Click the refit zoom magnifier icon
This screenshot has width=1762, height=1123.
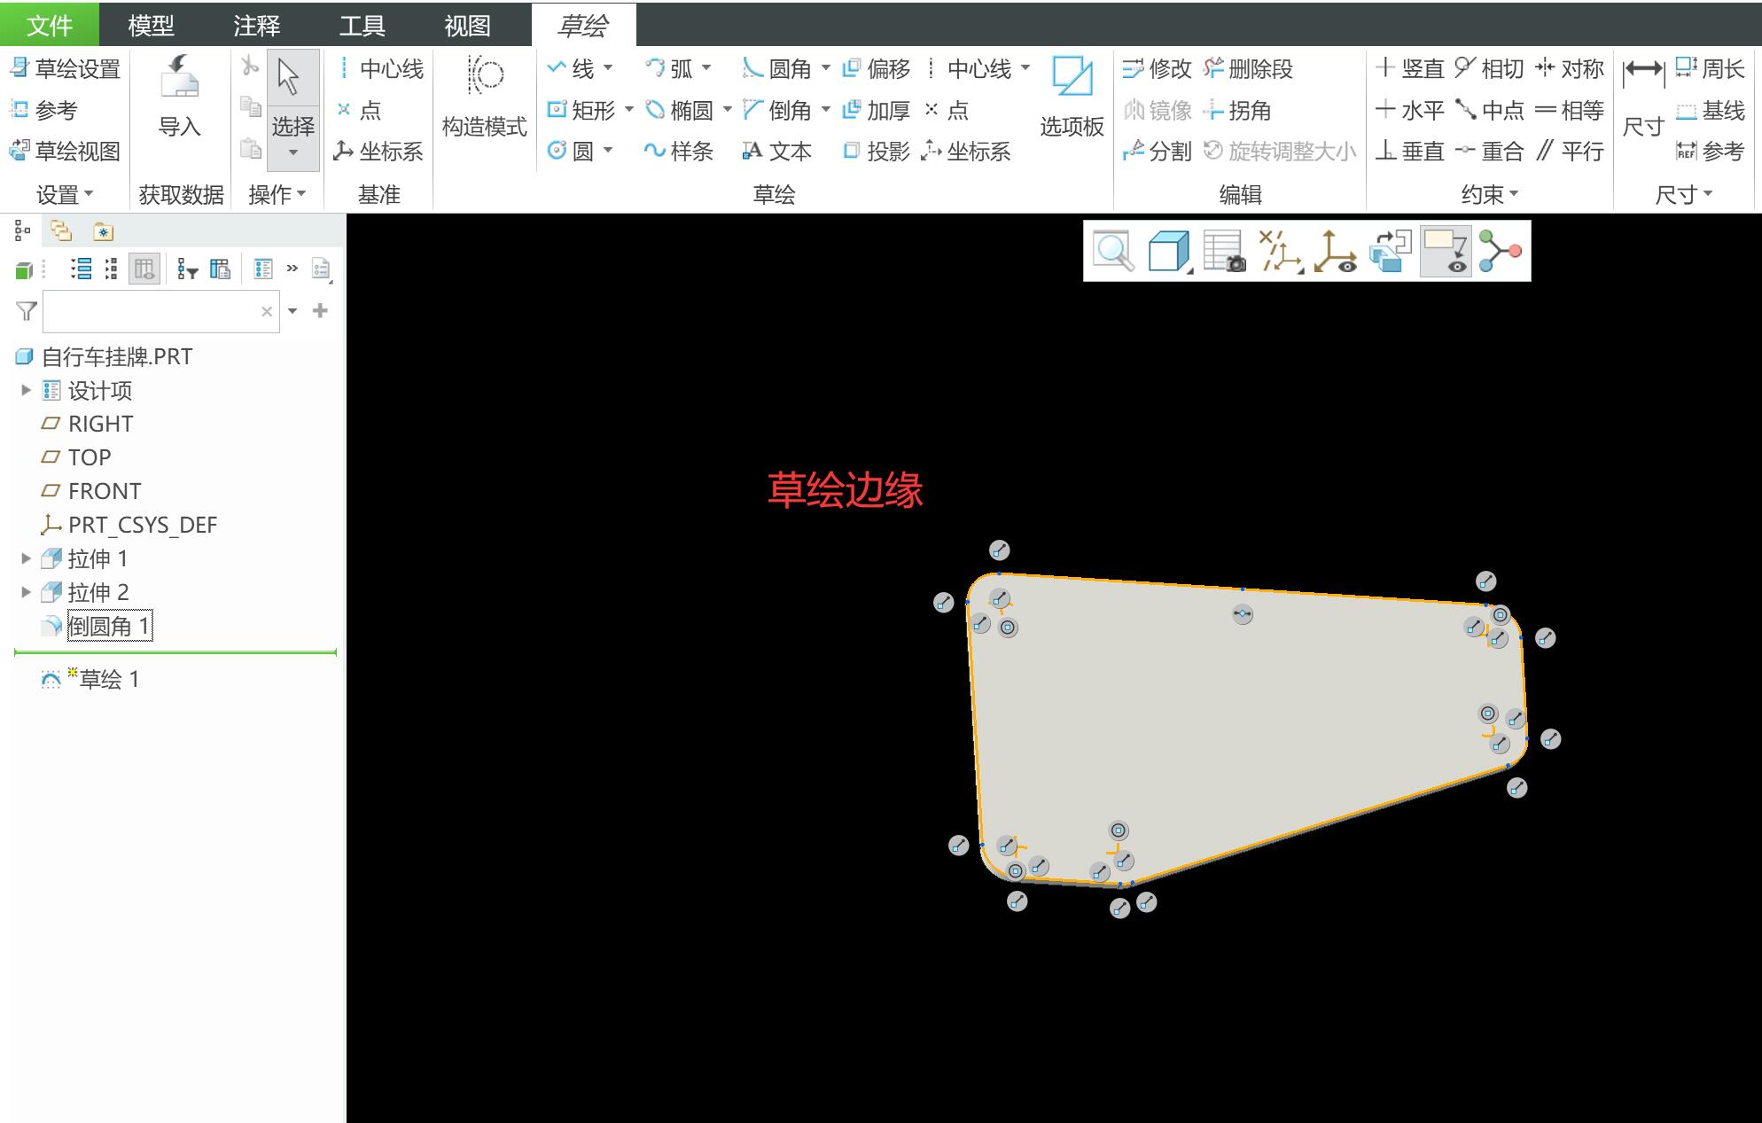1113,251
